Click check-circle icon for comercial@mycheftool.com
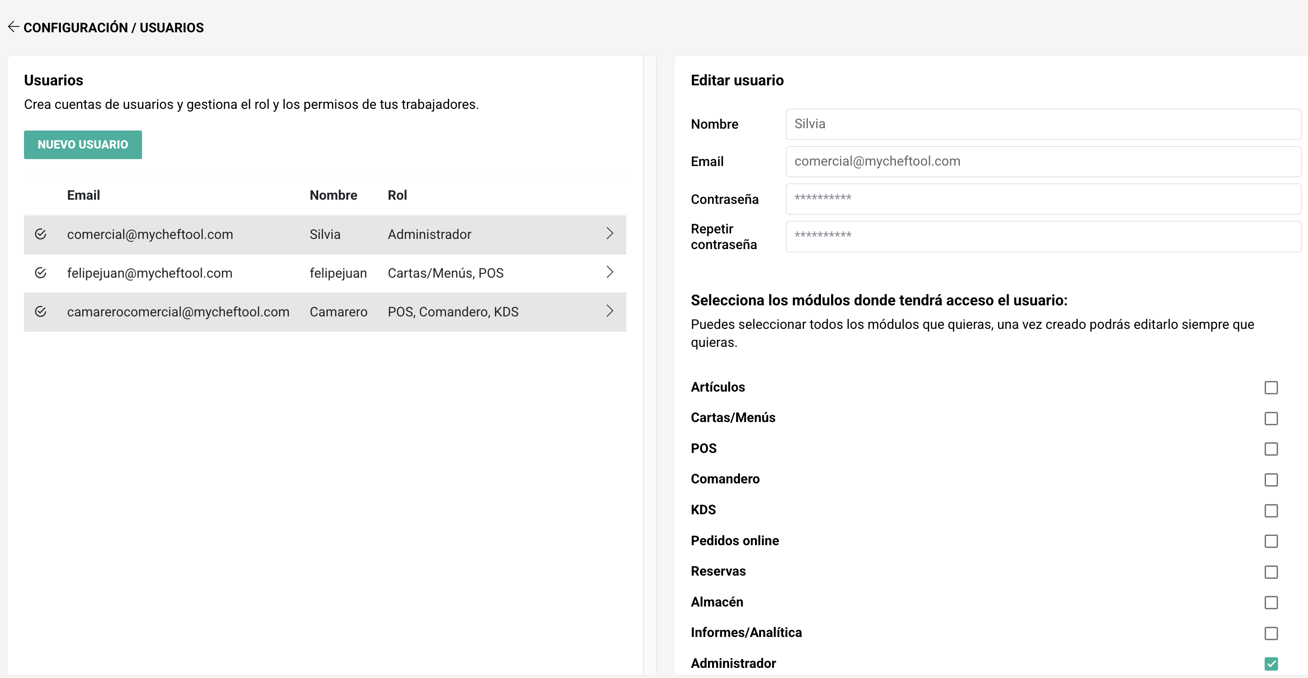 tap(41, 234)
